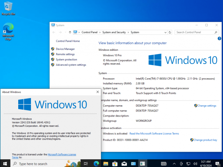Select System and Security breadcrumb
The height and width of the screenshot is (167, 223).
(114, 33)
